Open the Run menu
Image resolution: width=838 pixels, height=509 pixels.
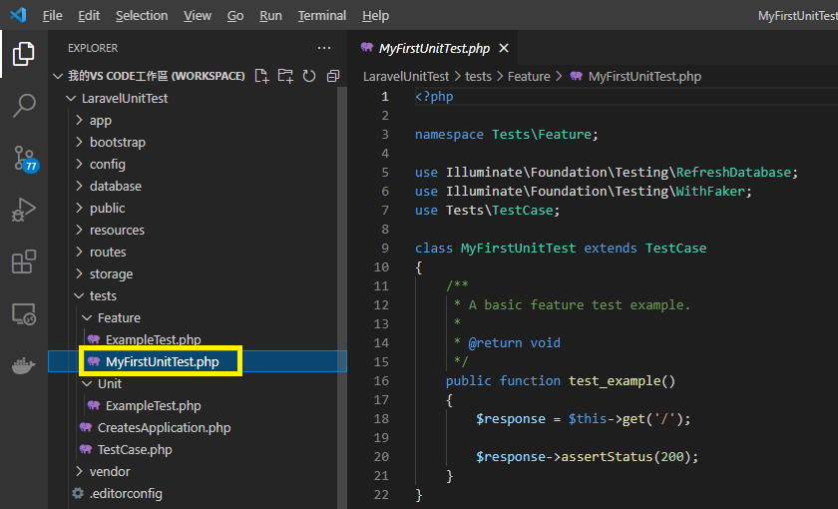pos(270,16)
